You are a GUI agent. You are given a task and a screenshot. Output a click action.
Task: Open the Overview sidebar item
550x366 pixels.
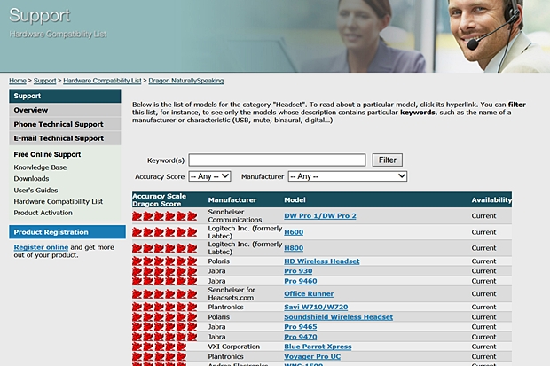pyautogui.click(x=65, y=110)
